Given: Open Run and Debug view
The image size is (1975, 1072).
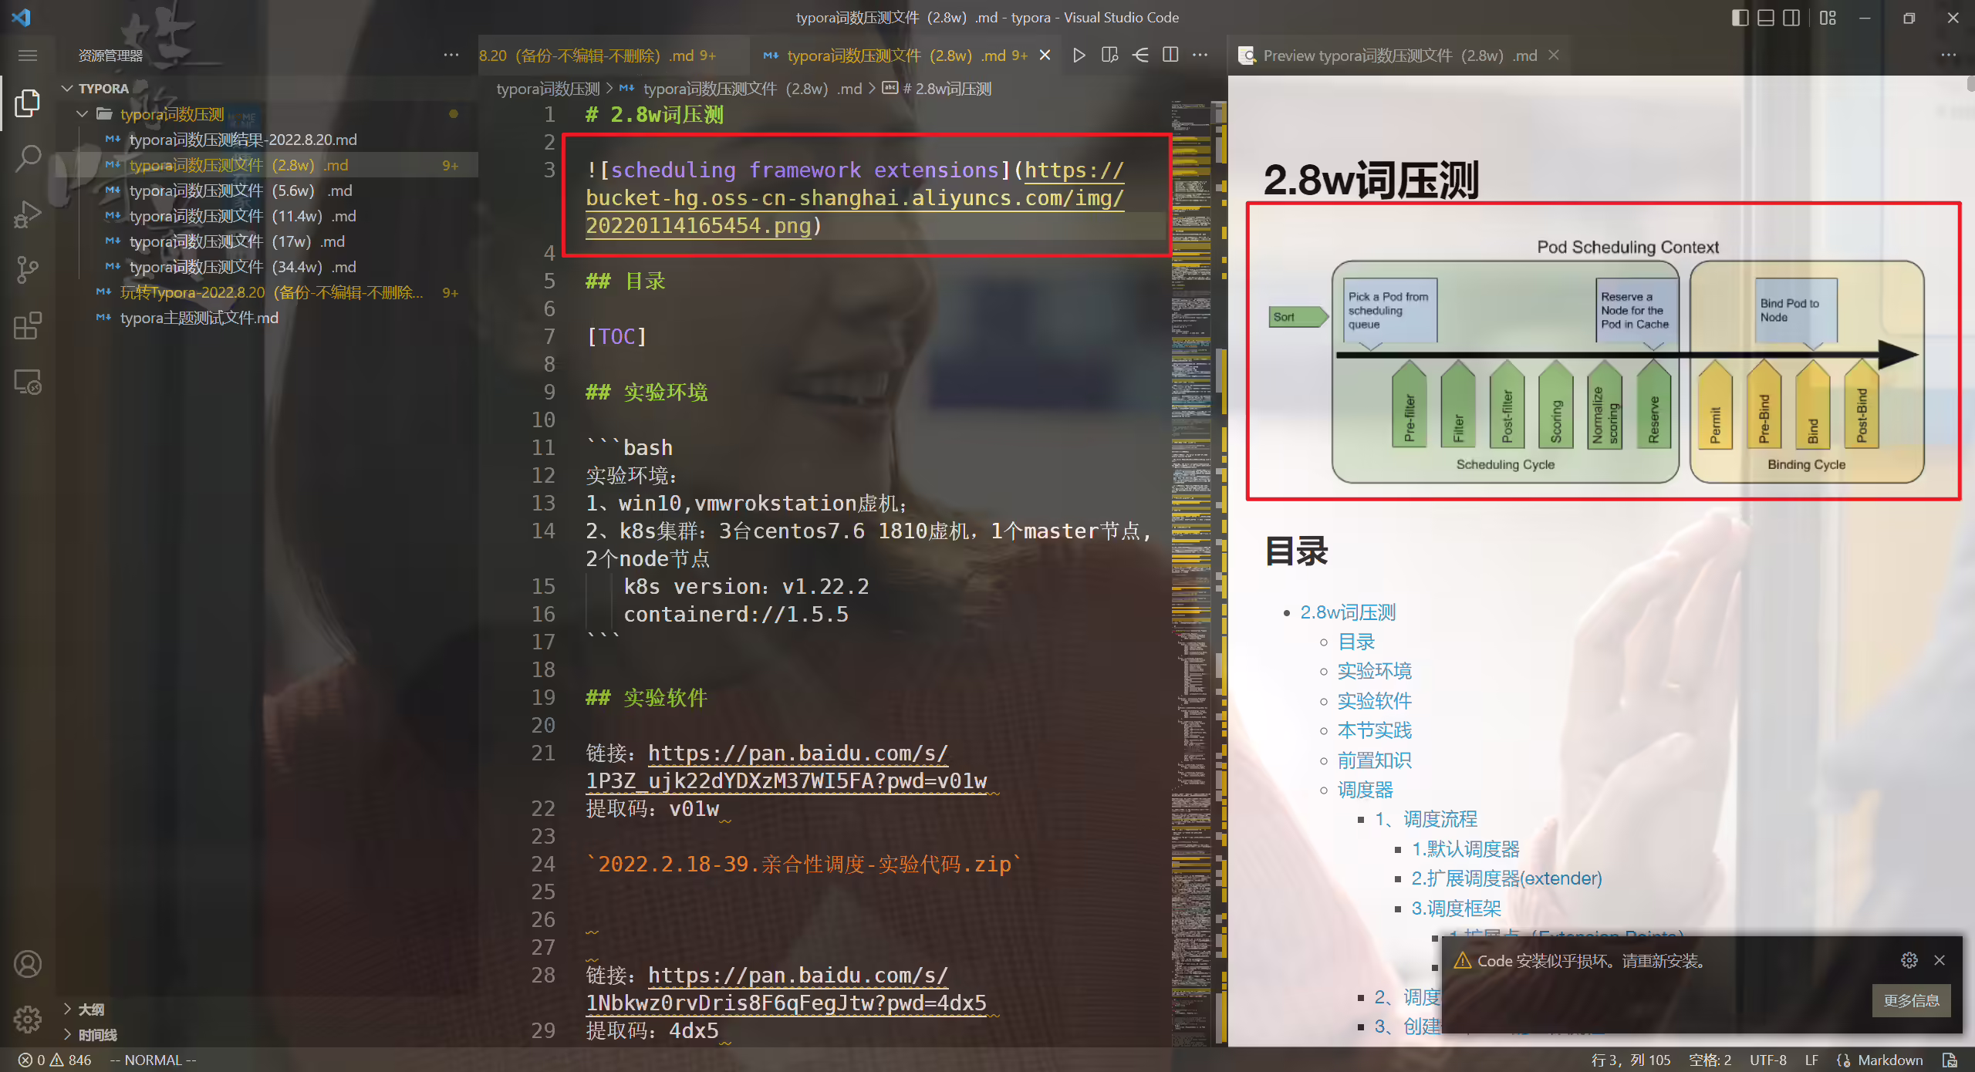Looking at the screenshot, I should 28,214.
